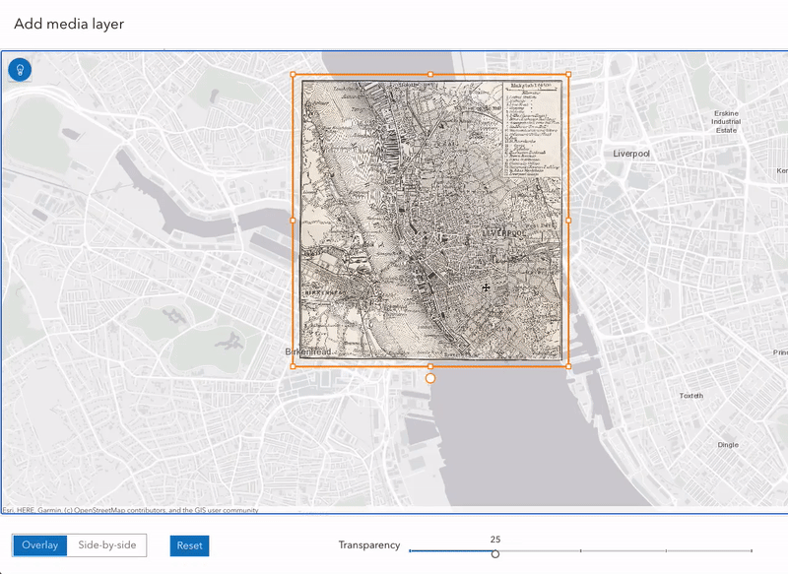Viewport: 788px width, 574px height.
Task: Click the bottom-middle resize handle of the image
Action: pyautogui.click(x=430, y=366)
